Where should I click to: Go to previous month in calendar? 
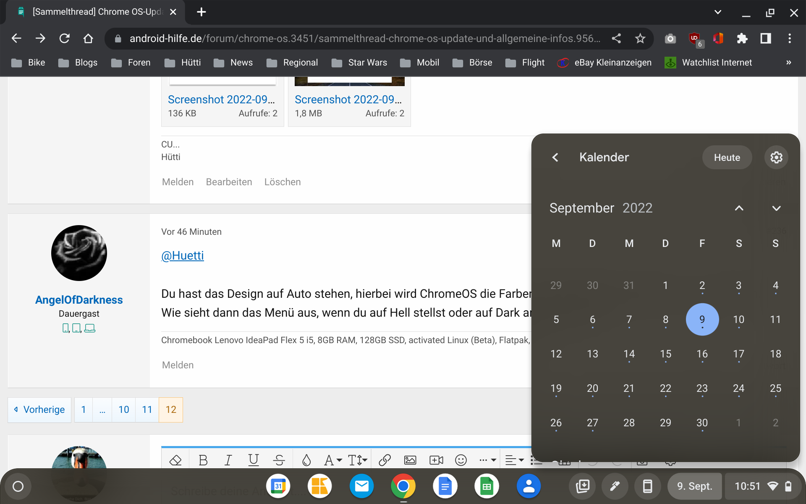click(739, 208)
